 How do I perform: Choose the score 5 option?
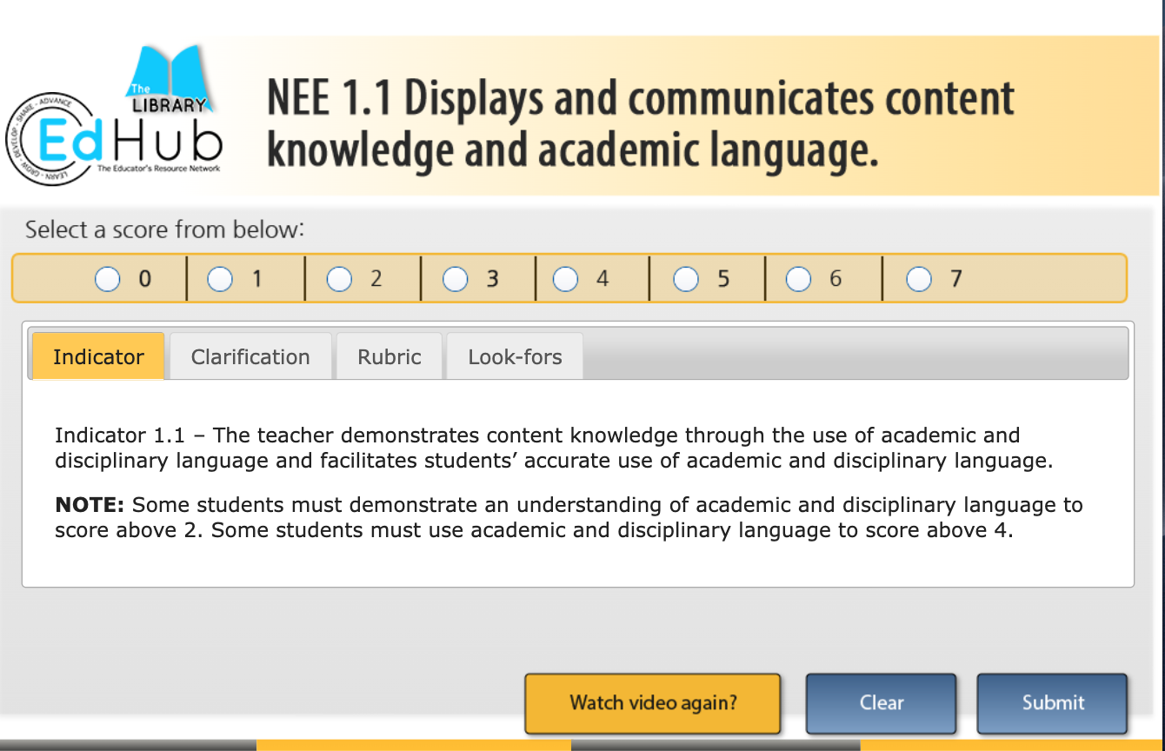coord(686,279)
